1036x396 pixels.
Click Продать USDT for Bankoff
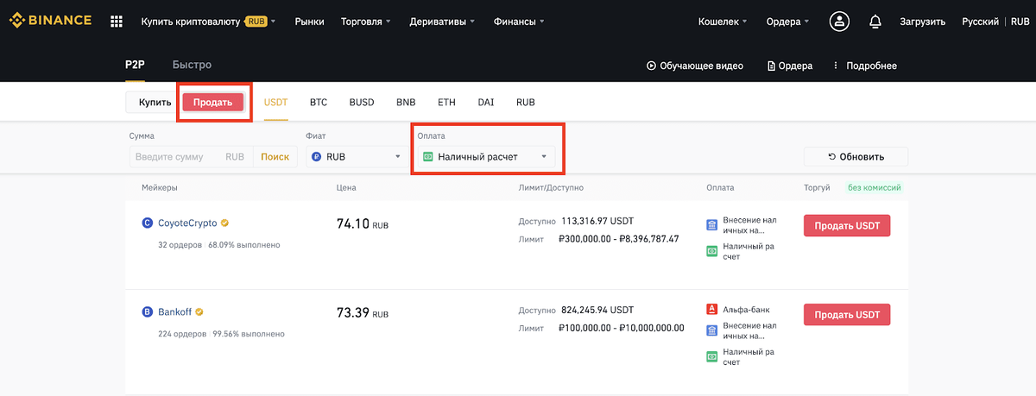[x=847, y=315]
